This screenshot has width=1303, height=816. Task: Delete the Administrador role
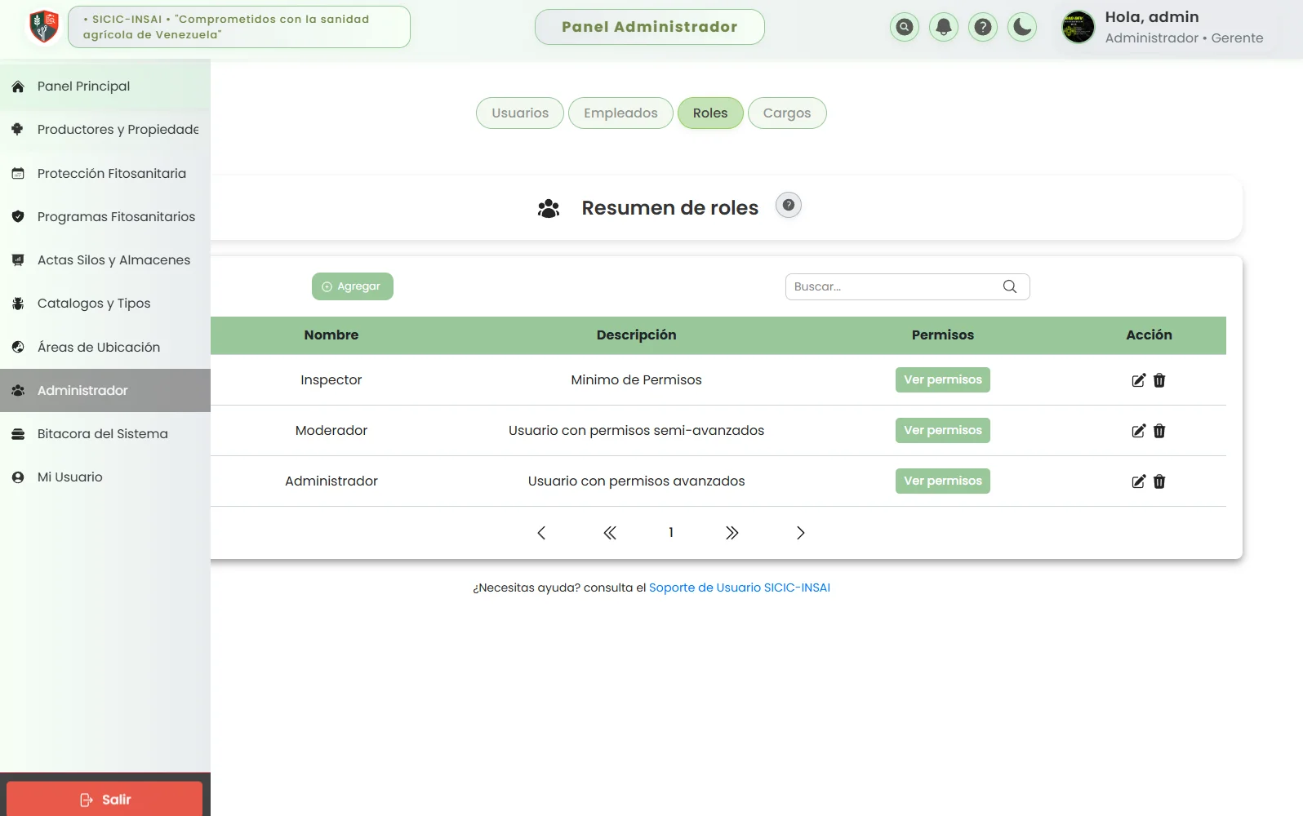tap(1159, 481)
